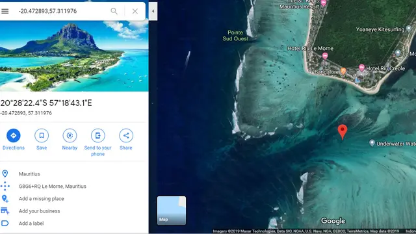Click the Add your business storefront icon
416x234 pixels.
coord(5,211)
